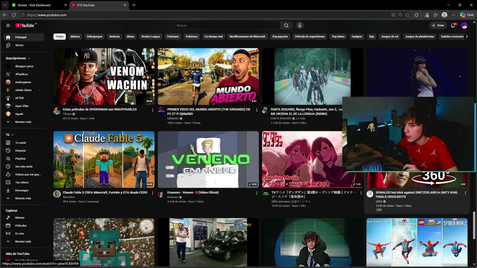Reload the page in the browser

point(14,15)
